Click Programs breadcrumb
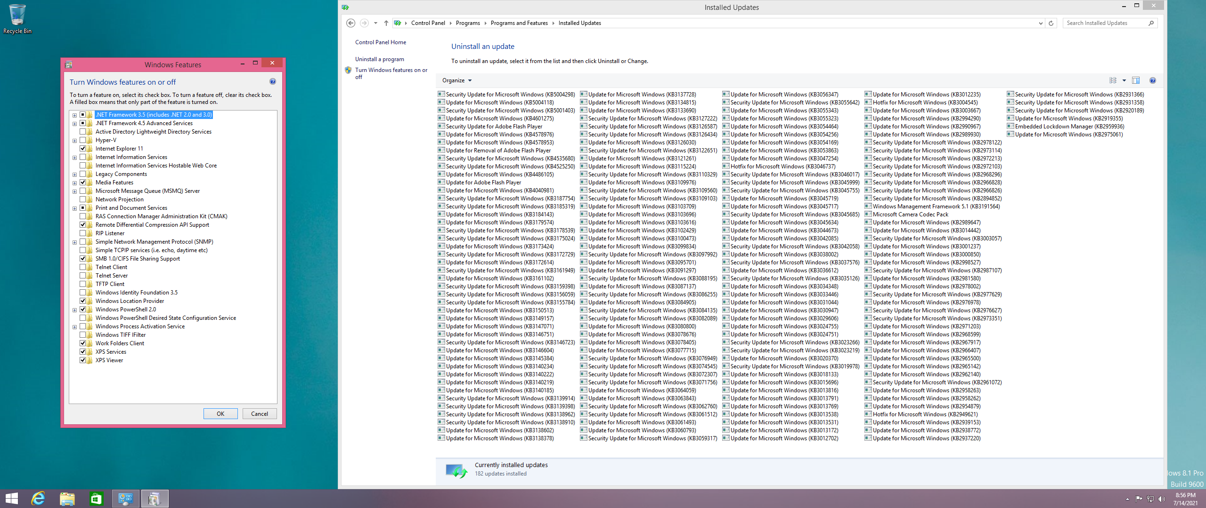Viewport: 1206px width, 508px height. point(468,23)
